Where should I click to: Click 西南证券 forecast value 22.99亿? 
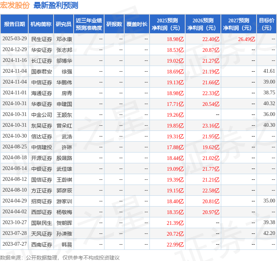click(x=175, y=244)
